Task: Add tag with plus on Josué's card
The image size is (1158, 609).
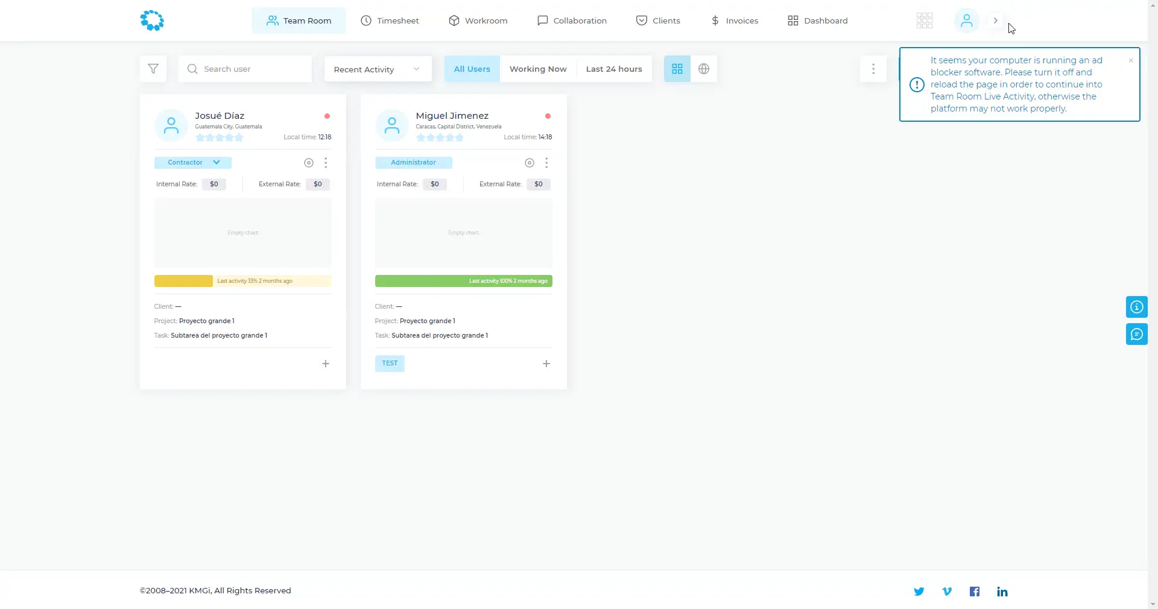Action: click(x=326, y=364)
